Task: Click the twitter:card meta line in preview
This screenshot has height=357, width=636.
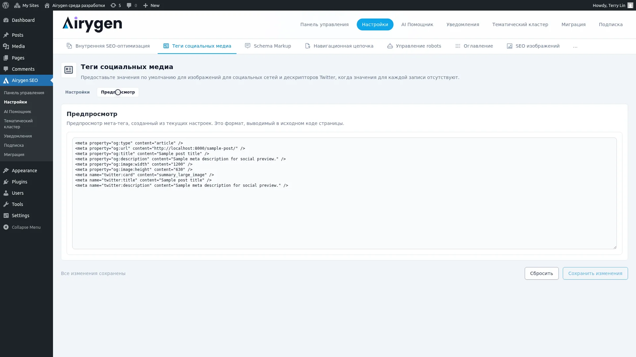Action: 144,175
